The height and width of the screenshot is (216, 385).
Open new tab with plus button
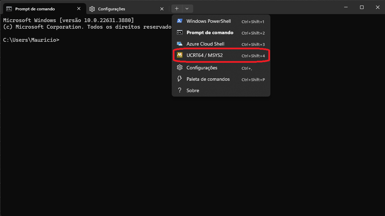pyautogui.click(x=177, y=9)
